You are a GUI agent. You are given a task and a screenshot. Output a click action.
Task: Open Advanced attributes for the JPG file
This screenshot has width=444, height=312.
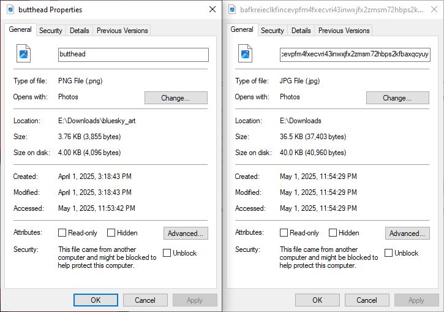(407, 234)
